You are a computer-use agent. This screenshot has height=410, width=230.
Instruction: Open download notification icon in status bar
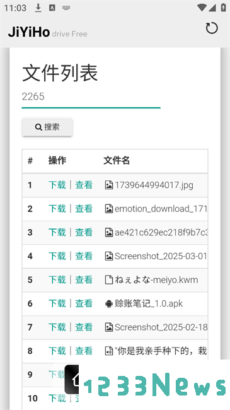tap(38, 8)
